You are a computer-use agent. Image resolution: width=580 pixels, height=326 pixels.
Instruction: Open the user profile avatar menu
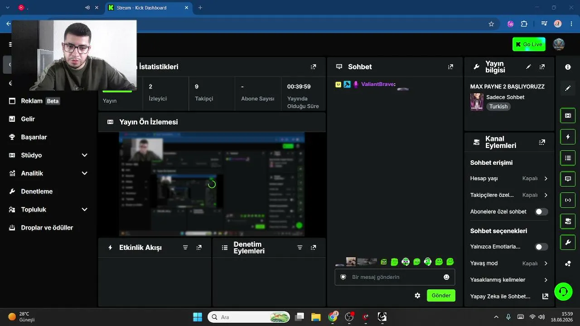(559, 44)
